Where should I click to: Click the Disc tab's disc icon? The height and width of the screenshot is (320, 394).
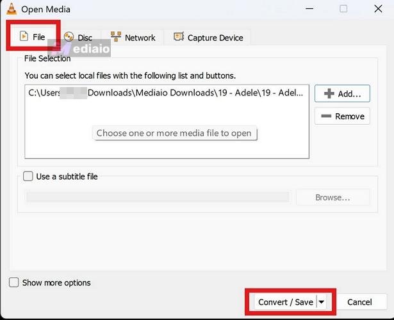pos(69,37)
